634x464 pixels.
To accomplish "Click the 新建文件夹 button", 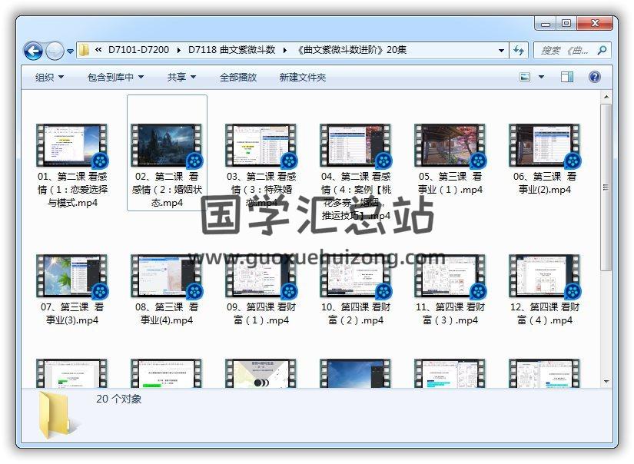I will tap(302, 78).
